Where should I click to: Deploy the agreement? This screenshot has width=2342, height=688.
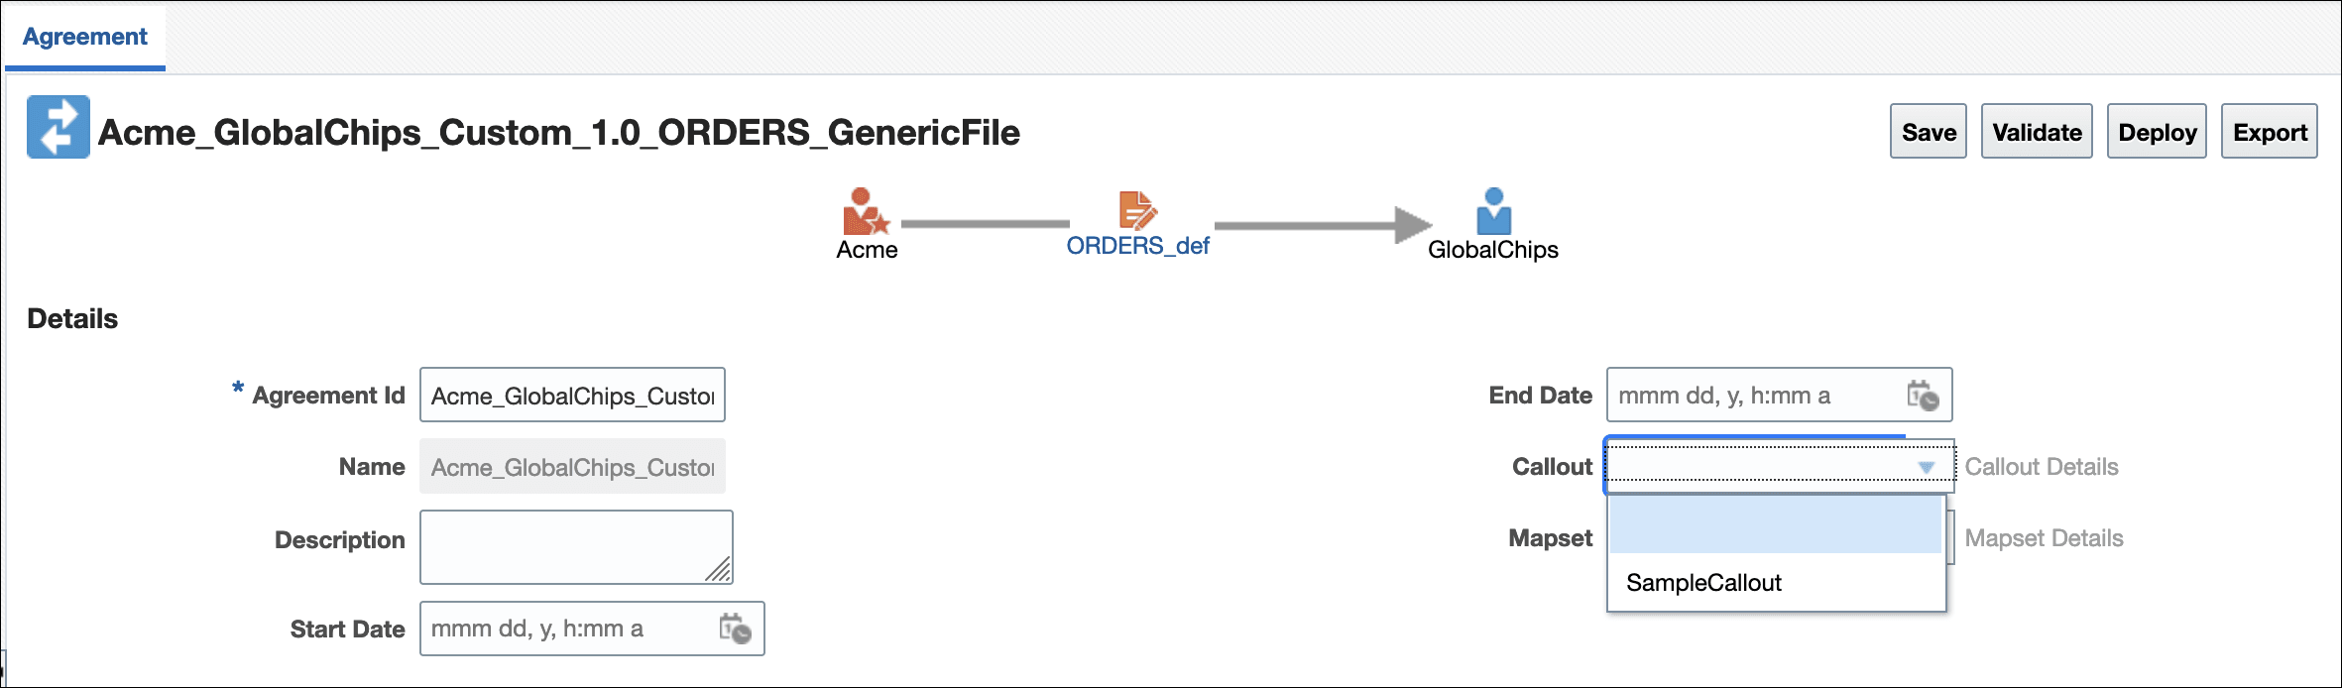[x=2157, y=132]
